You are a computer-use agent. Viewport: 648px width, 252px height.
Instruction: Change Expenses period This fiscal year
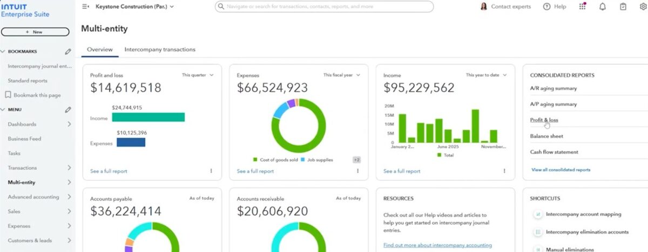coord(342,75)
